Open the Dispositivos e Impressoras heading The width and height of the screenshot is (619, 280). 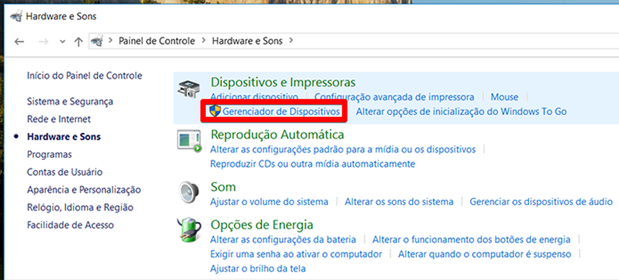[283, 82]
